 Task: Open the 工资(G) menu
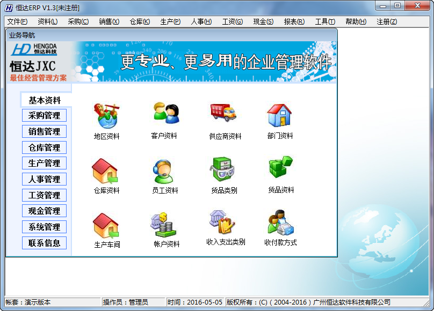[x=233, y=21]
